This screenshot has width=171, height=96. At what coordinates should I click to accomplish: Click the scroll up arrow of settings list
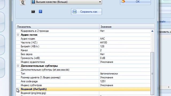point(152,31)
